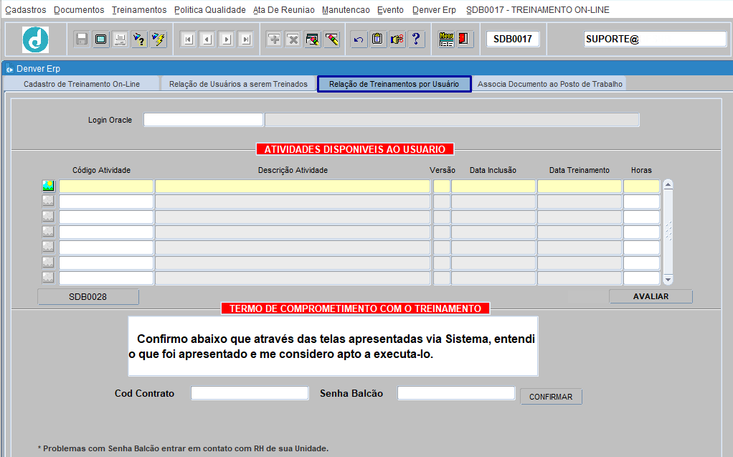Click the Undo arrow icon

[359, 39]
